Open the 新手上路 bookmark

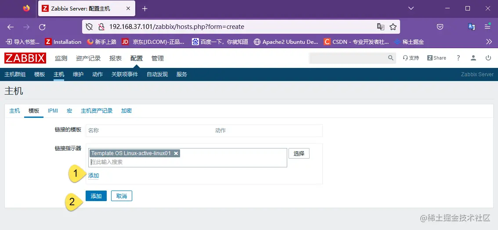click(101, 42)
